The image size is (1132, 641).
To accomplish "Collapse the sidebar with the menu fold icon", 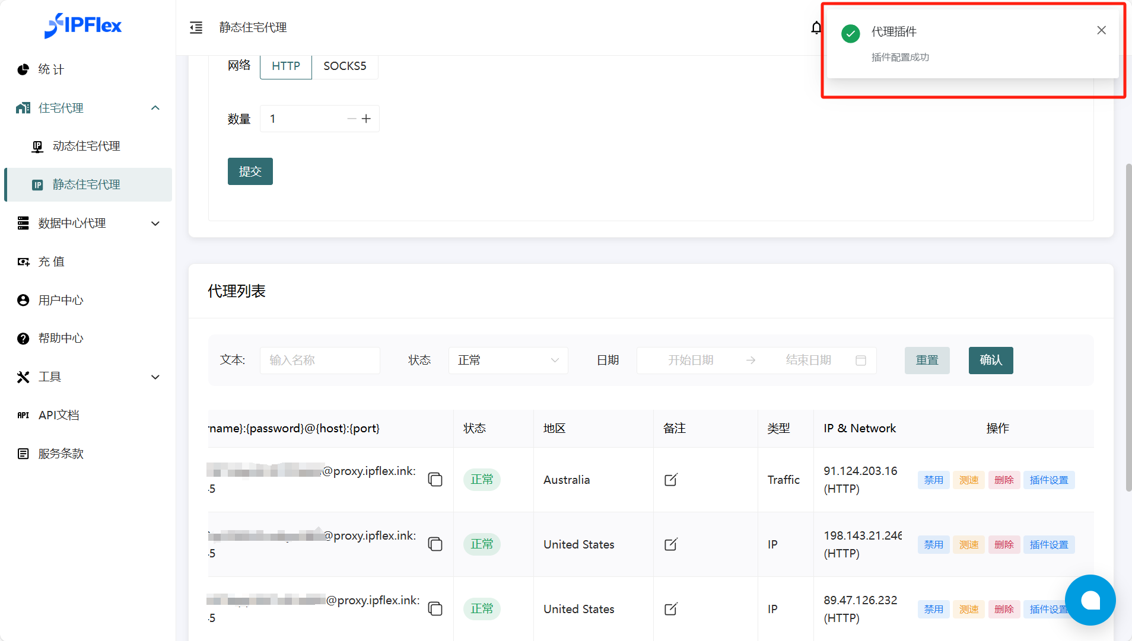I will [196, 27].
